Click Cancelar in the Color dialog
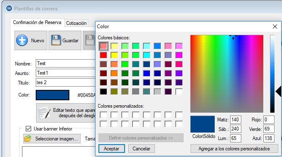 point(141,149)
